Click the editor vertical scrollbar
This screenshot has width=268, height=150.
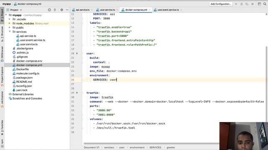pyautogui.click(x=266, y=84)
